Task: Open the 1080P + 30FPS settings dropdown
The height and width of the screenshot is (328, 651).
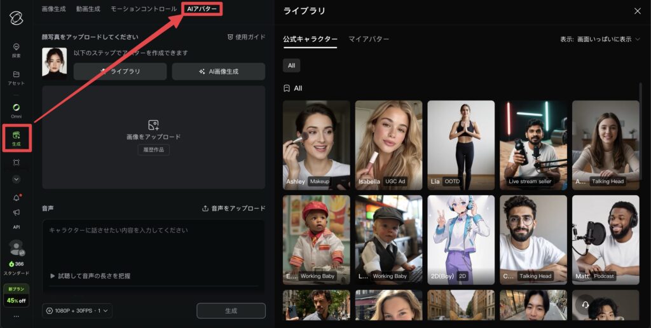Action: (x=78, y=311)
